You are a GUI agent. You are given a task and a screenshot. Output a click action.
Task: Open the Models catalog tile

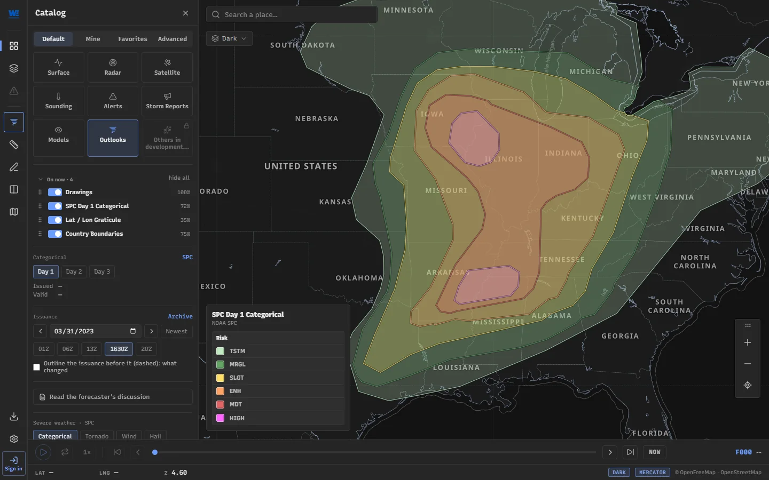[59, 138]
